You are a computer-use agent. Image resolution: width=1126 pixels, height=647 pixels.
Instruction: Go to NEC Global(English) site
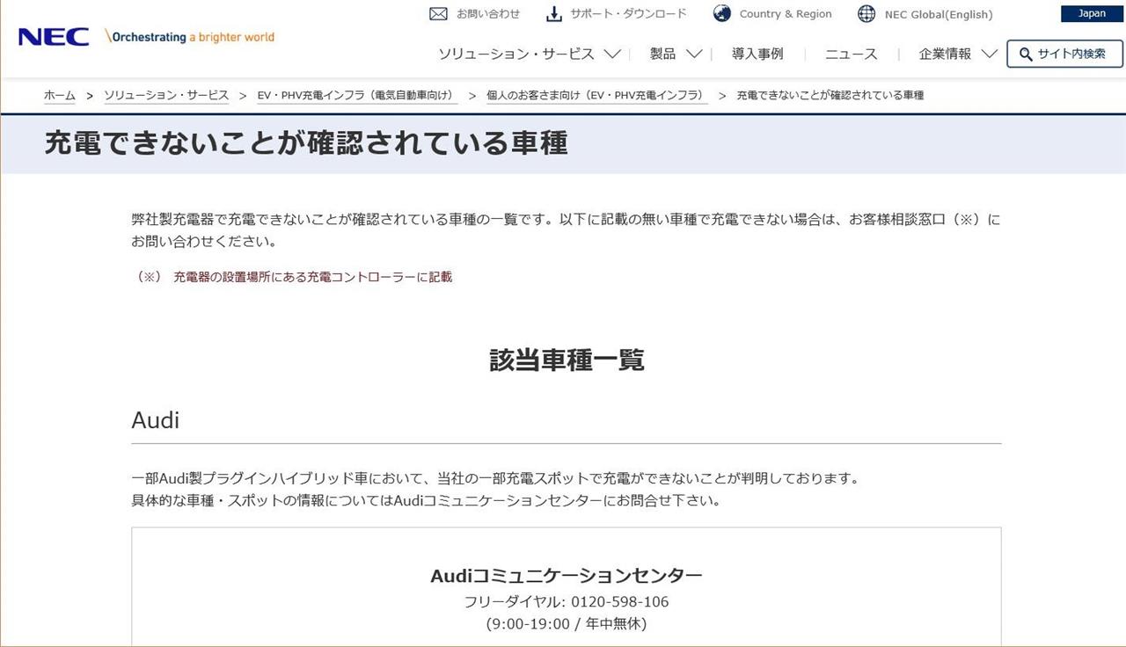click(x=939, y=14)
